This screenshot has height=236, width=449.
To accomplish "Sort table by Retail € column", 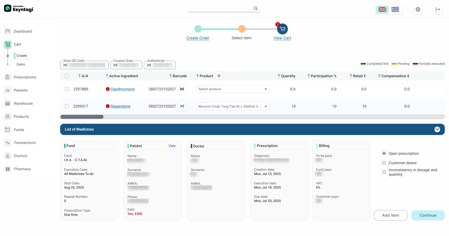I will (x=358, y=76).
